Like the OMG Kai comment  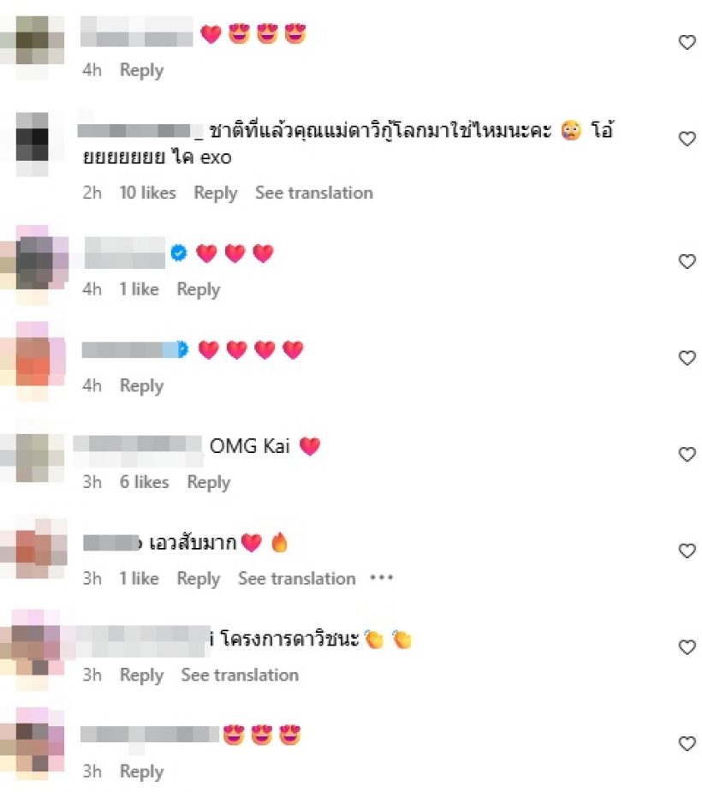(687, 454)
